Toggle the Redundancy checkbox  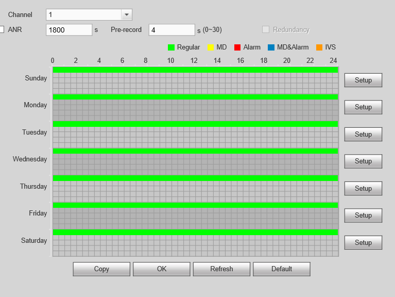pyautogui.click(x=266, y=30)
